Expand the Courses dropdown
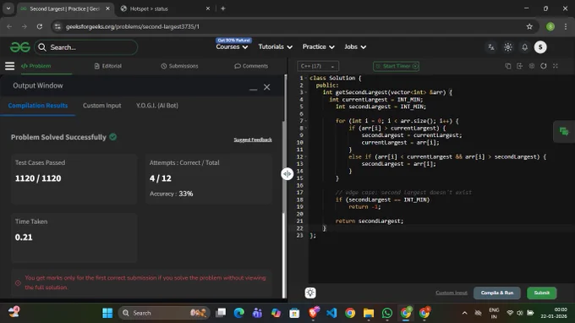Viewport: 575px width, 323px height. [x=232, y=47]
